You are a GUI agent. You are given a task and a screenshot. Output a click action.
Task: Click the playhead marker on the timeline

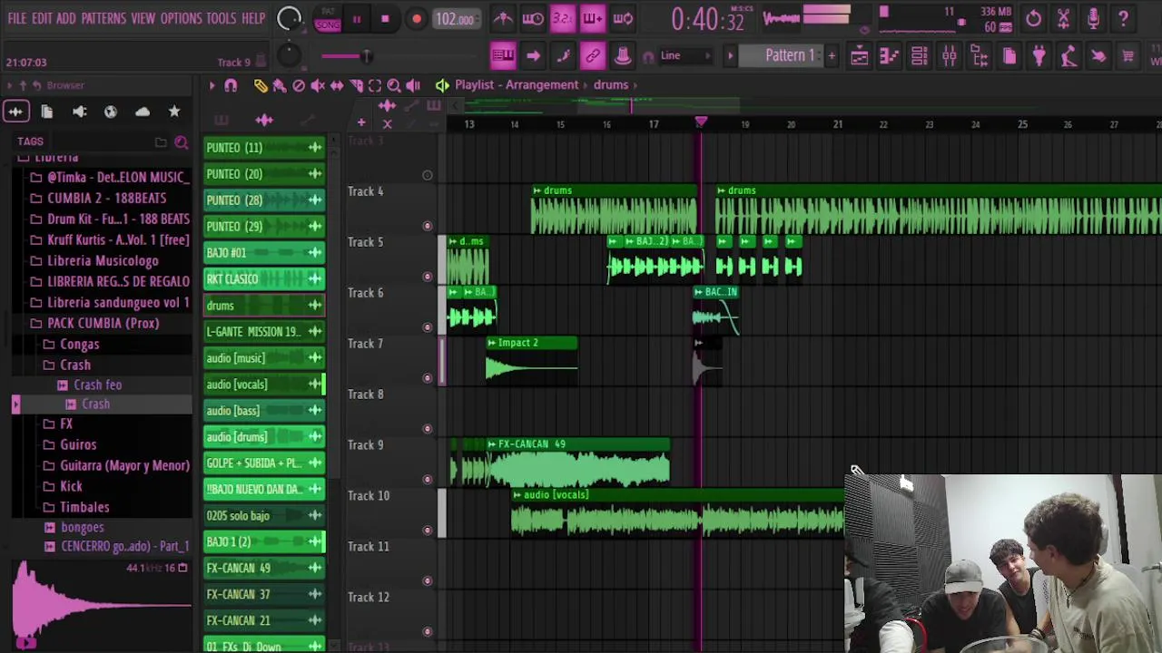pos(700,122)
